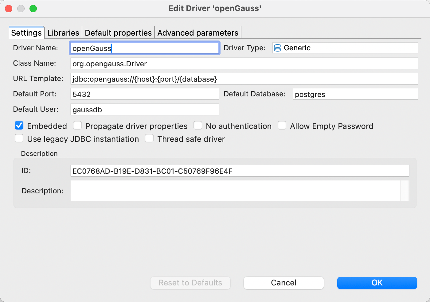Select the Settings tab

tap(26, 33)
